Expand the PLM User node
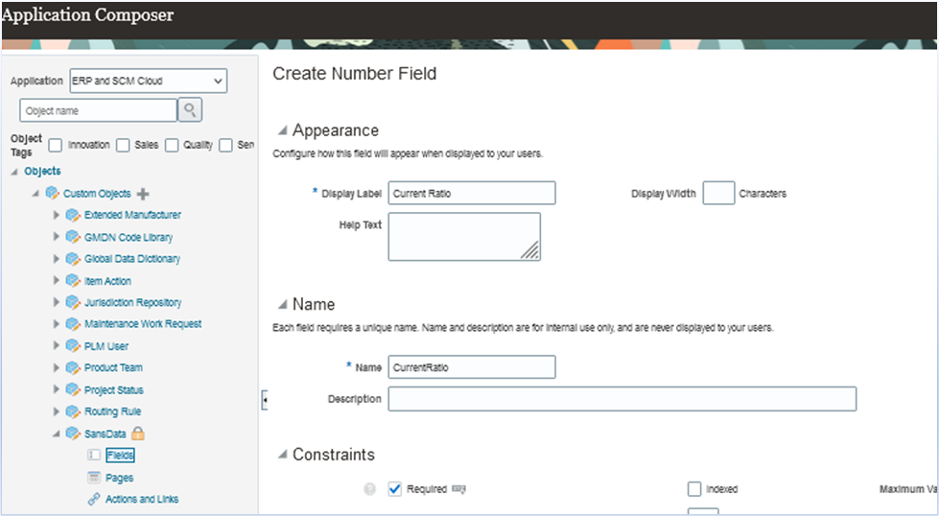This screenshot has height=516, width=939. pyautogui.click(x=57, y=346)
